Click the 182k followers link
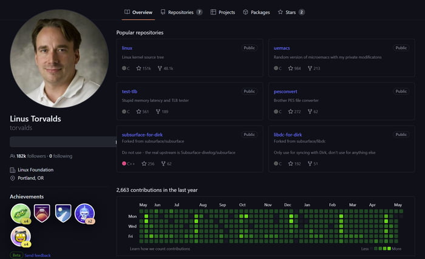Screen dimensions: 425x259 pyautogui.click(x=29, y=156)
